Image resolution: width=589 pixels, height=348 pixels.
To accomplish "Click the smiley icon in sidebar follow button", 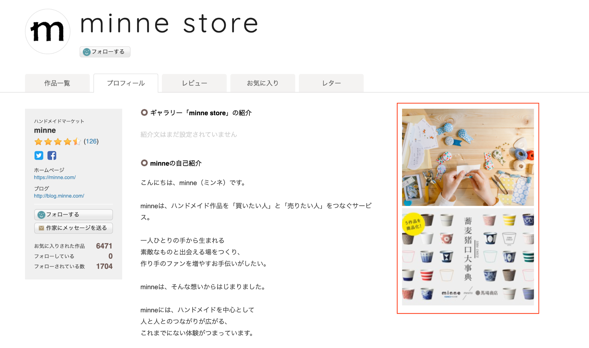I will tap(41, 215).
